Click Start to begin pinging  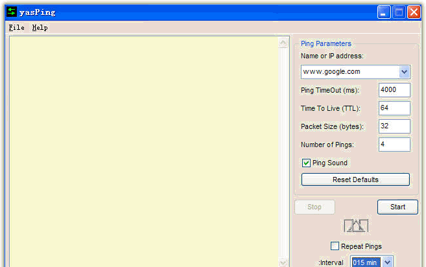tap(397, 207)
